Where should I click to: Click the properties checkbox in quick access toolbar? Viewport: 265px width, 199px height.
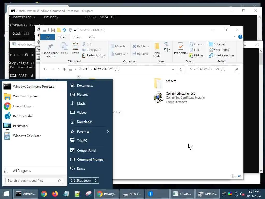click(53, 30)
